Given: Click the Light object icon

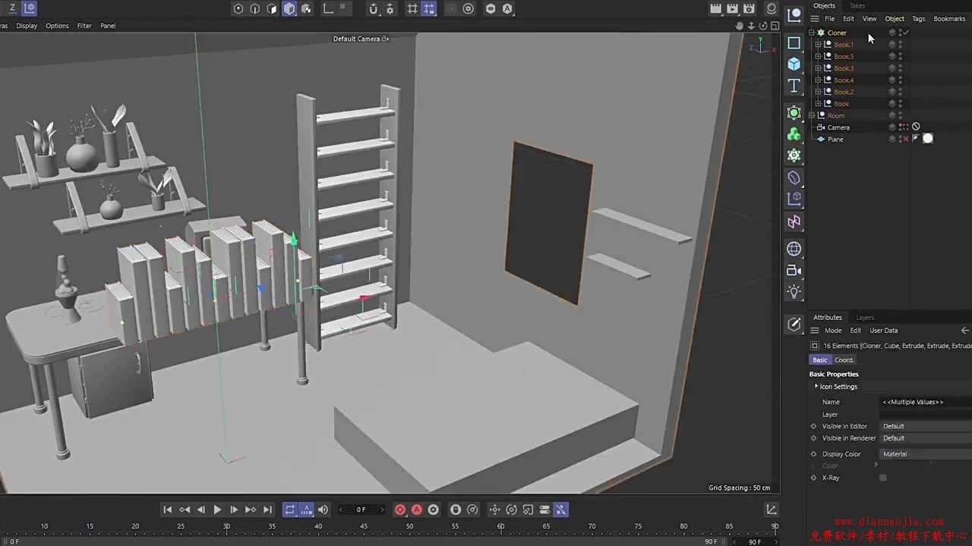Looking at the screenshot, I should coord(794,292).
